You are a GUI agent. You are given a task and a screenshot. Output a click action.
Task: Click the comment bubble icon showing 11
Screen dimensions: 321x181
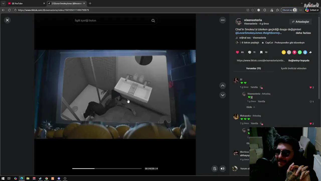[x=250, y=52]
